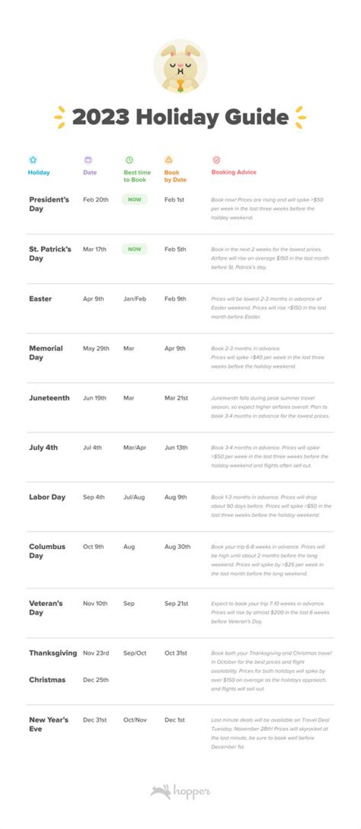
Task: Click the Juneteenth holiday name
Action: (x=49, y=398)
